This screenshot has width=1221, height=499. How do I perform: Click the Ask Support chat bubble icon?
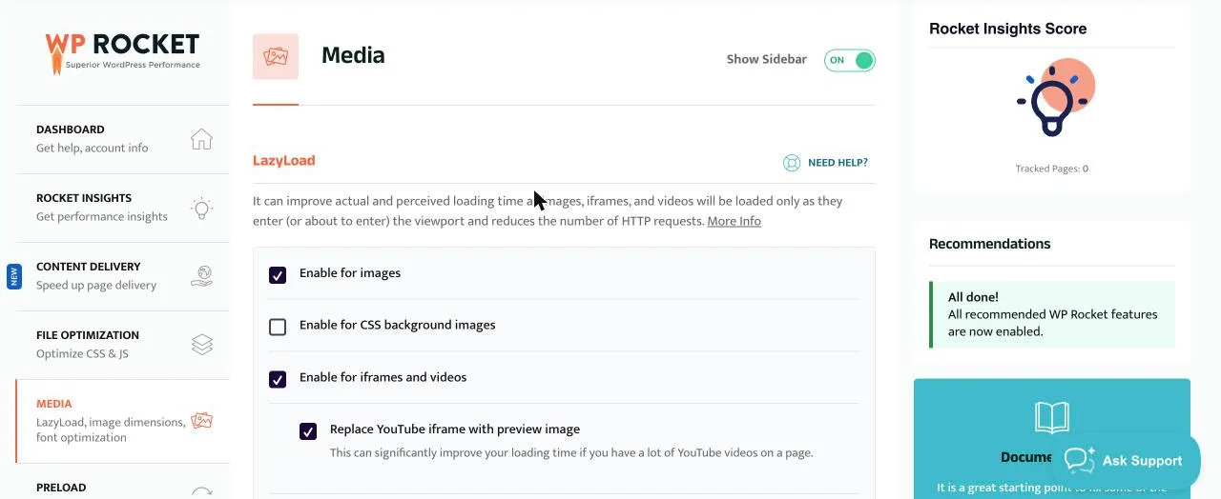click(x=1080, y=460)
